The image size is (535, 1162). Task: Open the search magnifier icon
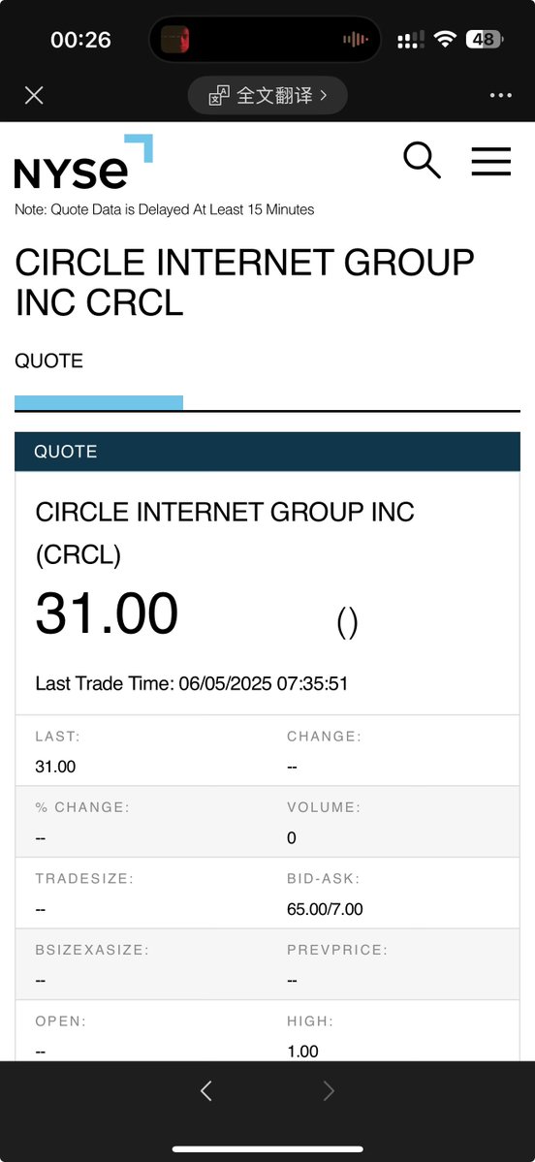pyautogui.click(x=423, y=160)
